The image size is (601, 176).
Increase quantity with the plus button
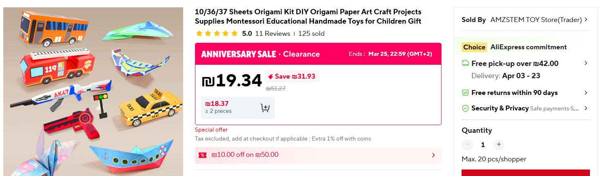point(498,145)
